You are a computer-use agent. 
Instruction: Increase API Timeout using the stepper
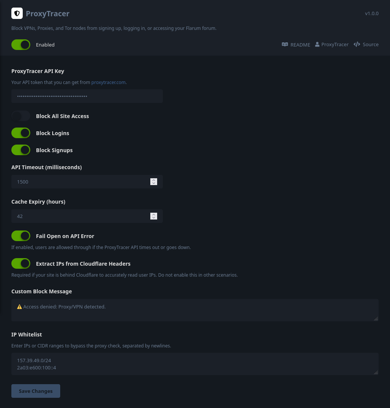[154, 180]
